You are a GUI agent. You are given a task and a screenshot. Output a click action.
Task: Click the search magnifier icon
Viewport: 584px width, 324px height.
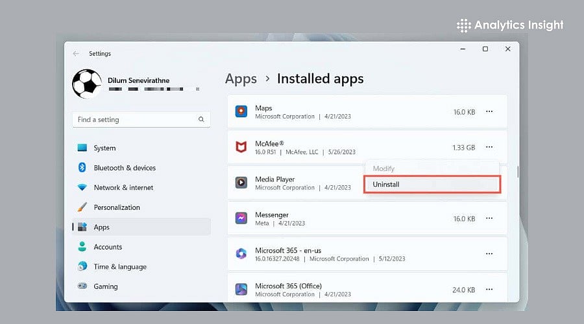pos(201,120)
